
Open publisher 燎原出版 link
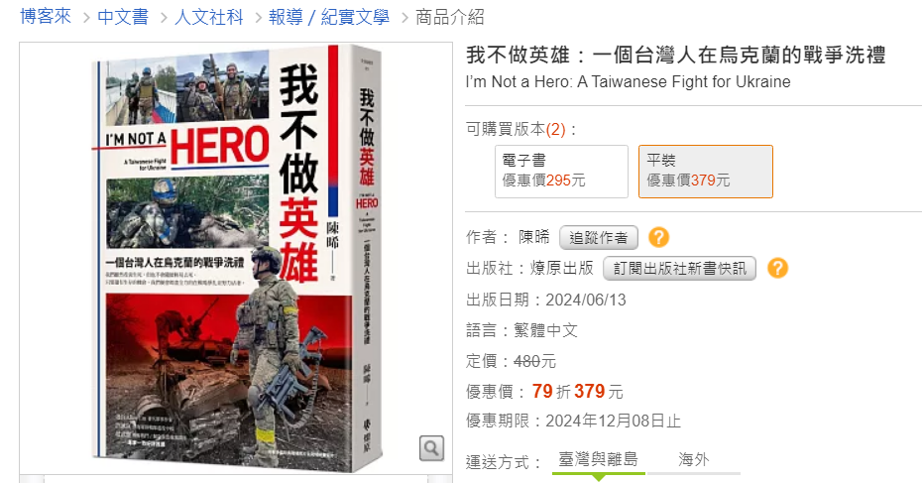(x=561, y=268)
